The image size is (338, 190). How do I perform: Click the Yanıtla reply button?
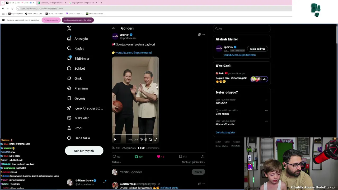pyautogui.click(x=198, y=172)
